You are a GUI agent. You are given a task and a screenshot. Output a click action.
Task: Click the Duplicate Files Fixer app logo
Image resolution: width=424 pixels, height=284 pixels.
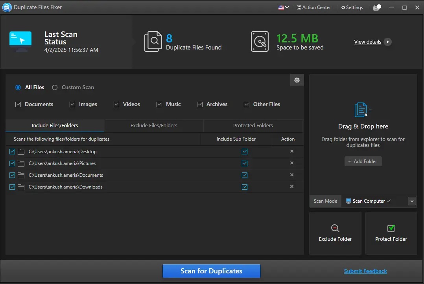pyautogui.click(x=7, y=7)
